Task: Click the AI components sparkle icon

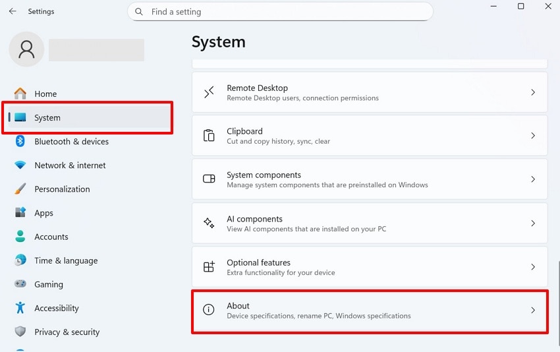Action: pyautogui.click(x=209, y=223)
